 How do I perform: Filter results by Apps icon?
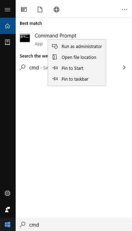click(24, 10)
